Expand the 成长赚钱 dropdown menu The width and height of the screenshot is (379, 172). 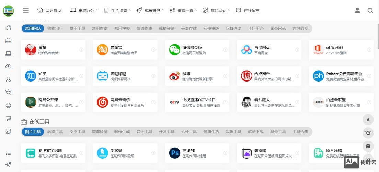(150, 10)
